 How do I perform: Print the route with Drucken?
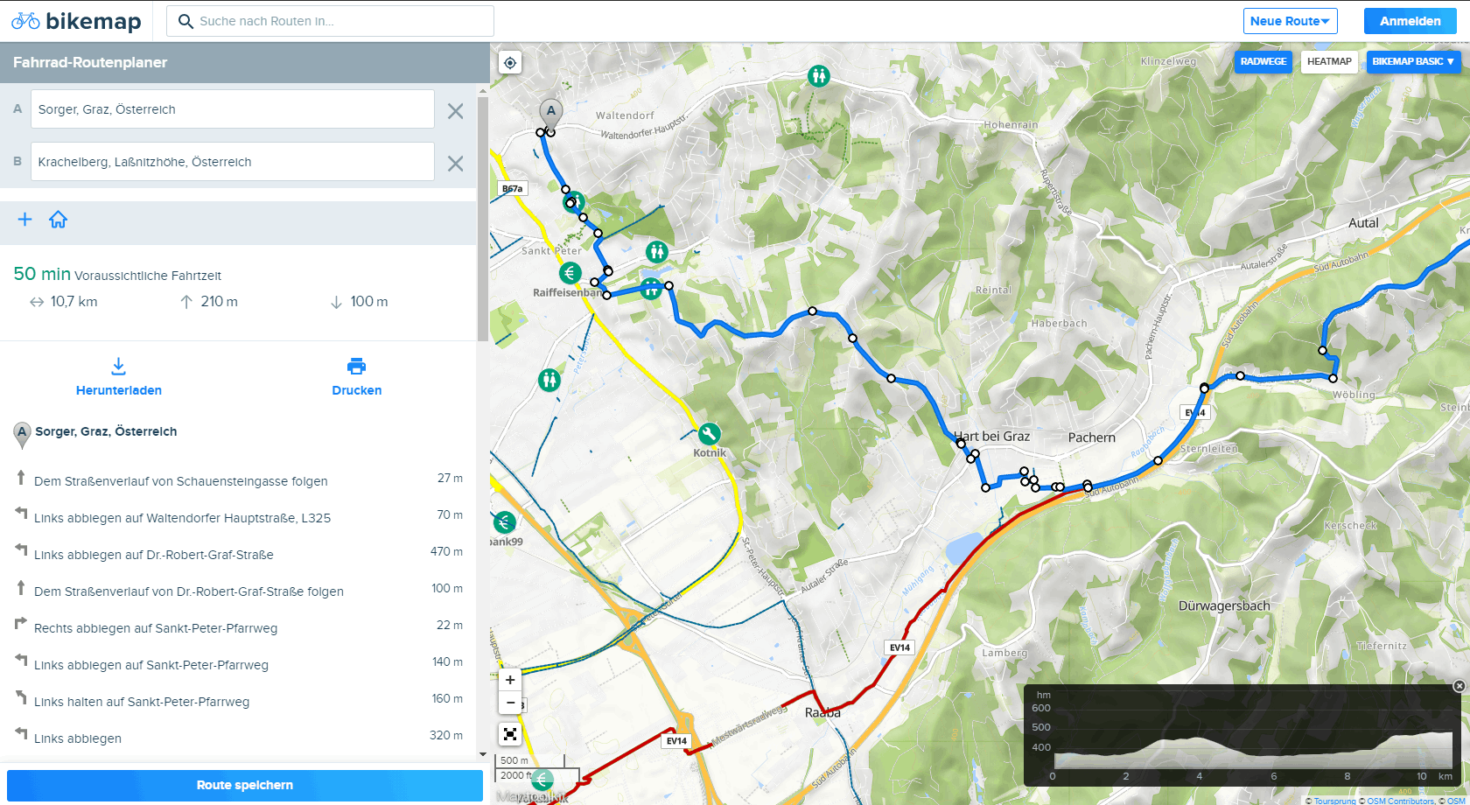pos(356,377)
